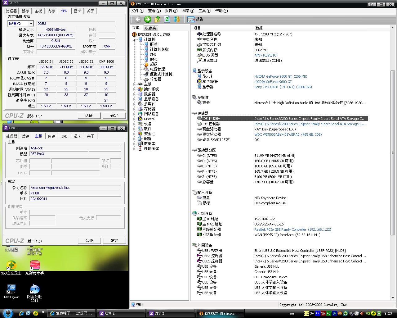The height and width of the screenshot is (318, 397).
Task: Switch to the 菜单 tab in EVEREST
Action: click(x=136, y=28)
